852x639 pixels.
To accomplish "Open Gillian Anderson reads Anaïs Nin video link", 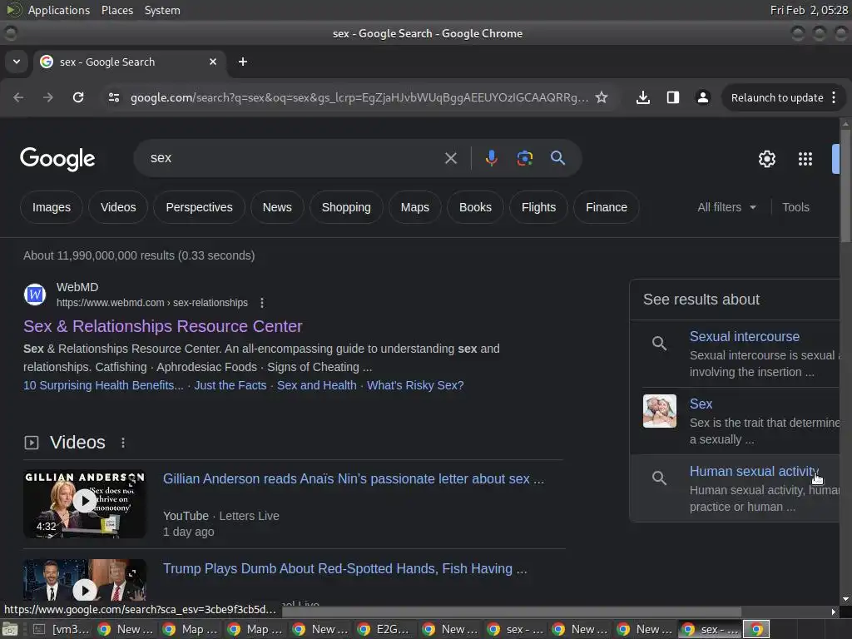I will (x=353, y=478).
